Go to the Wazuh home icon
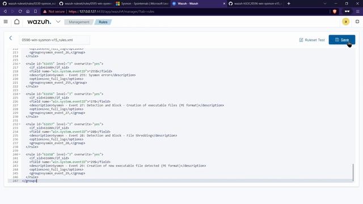The width and height of the screenshot is (363, 204). (16, 22)
